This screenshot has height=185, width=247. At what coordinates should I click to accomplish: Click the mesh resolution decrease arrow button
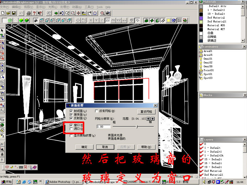coord(148,119)
